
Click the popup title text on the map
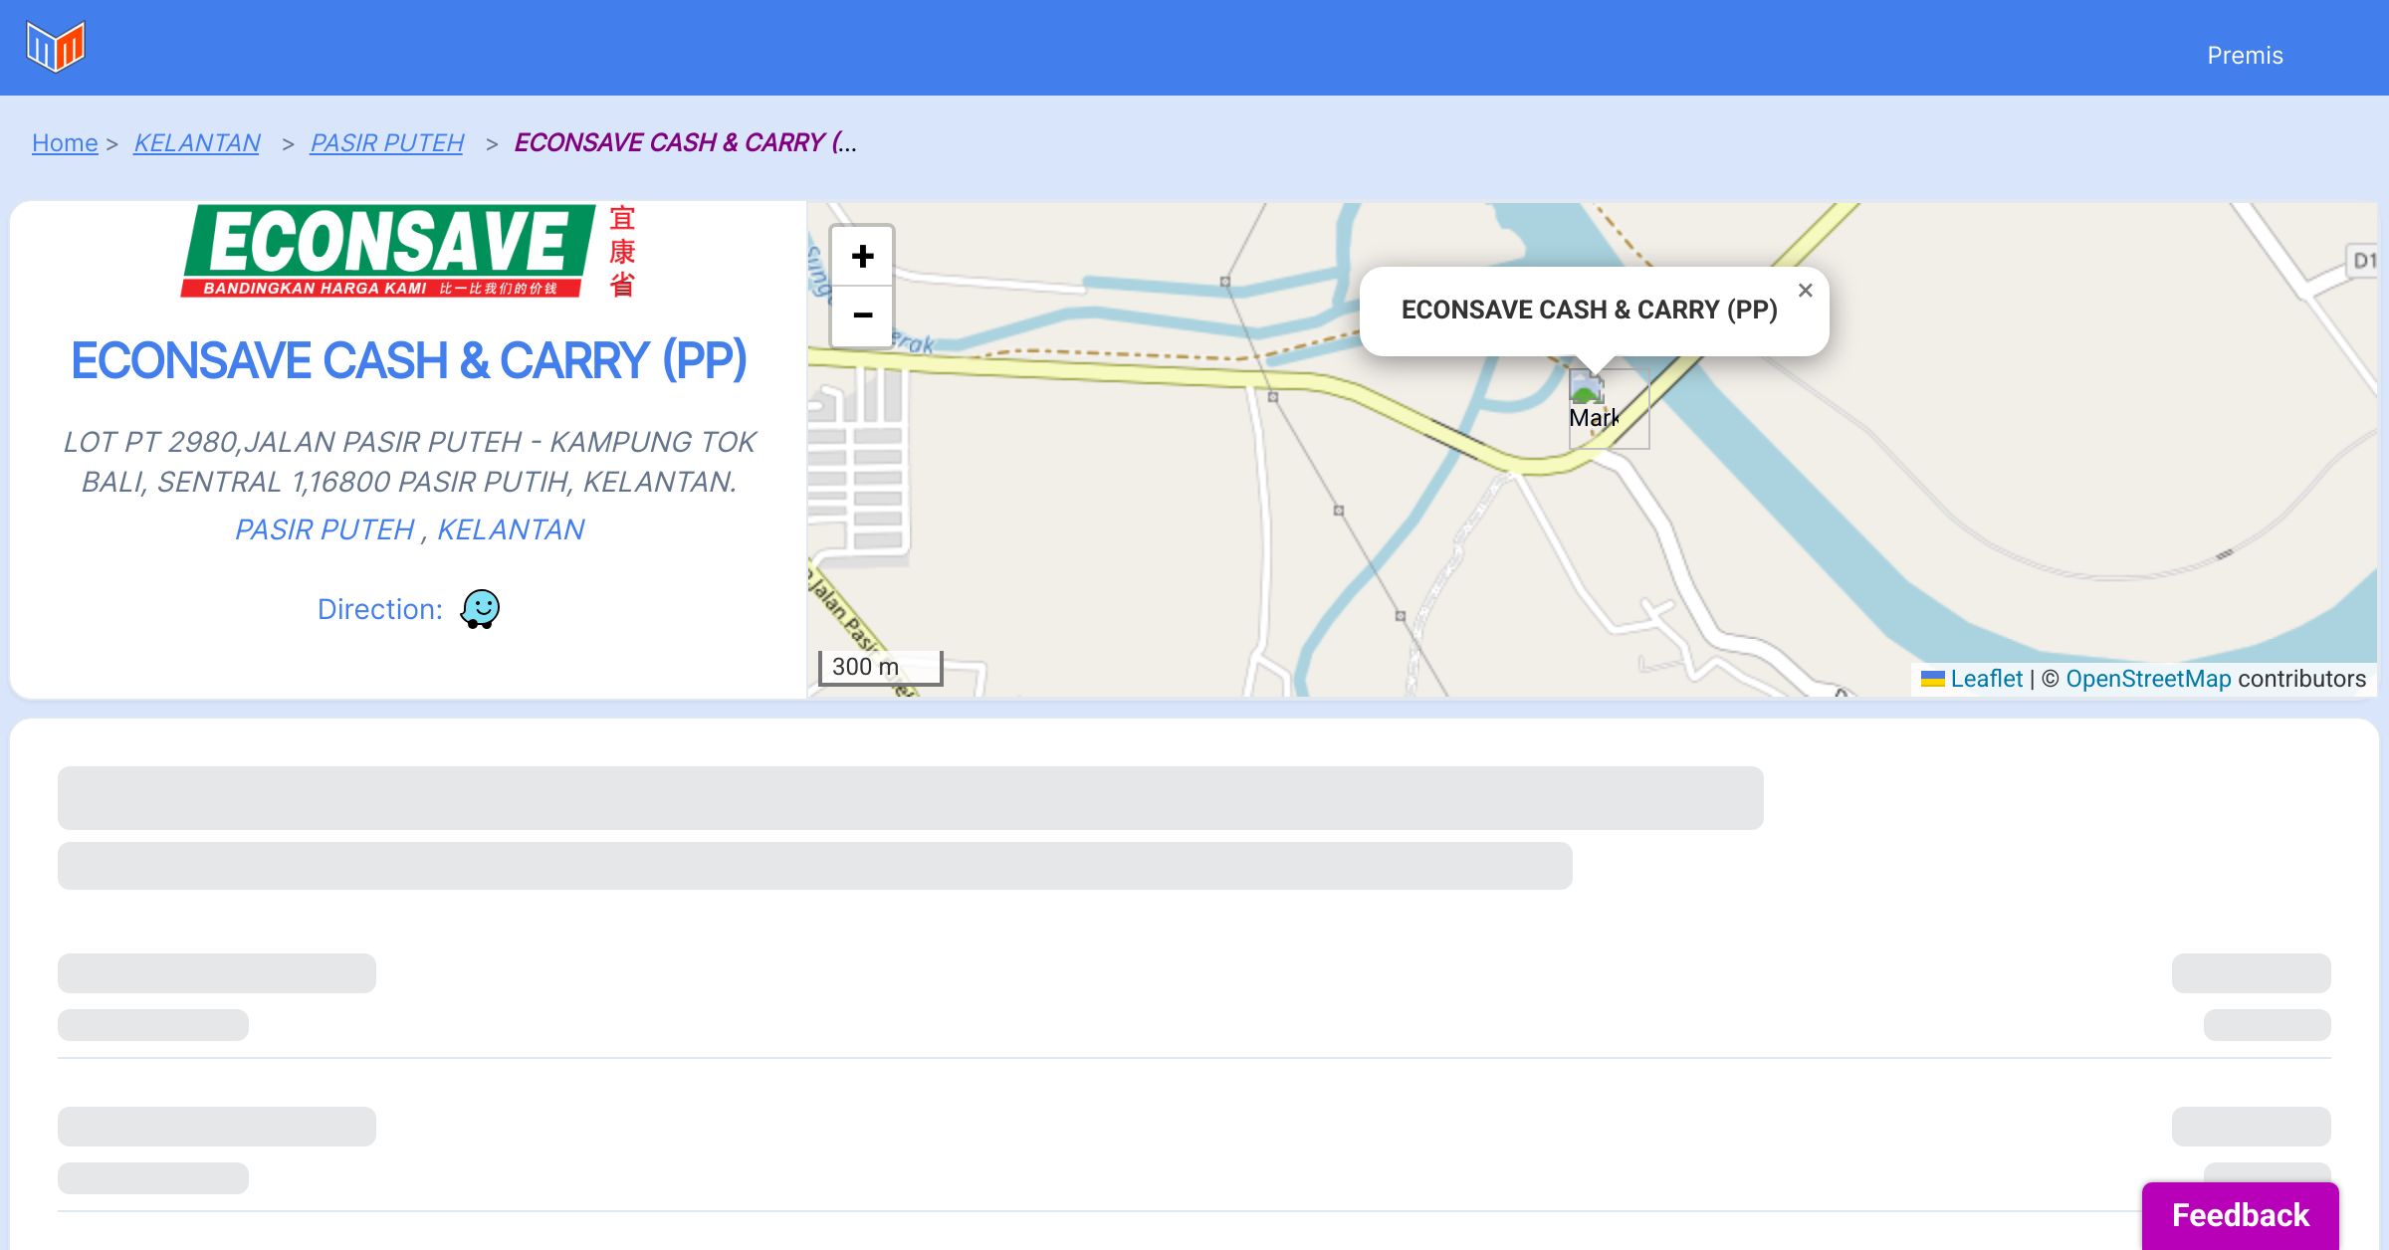(x=1589, y=310)
